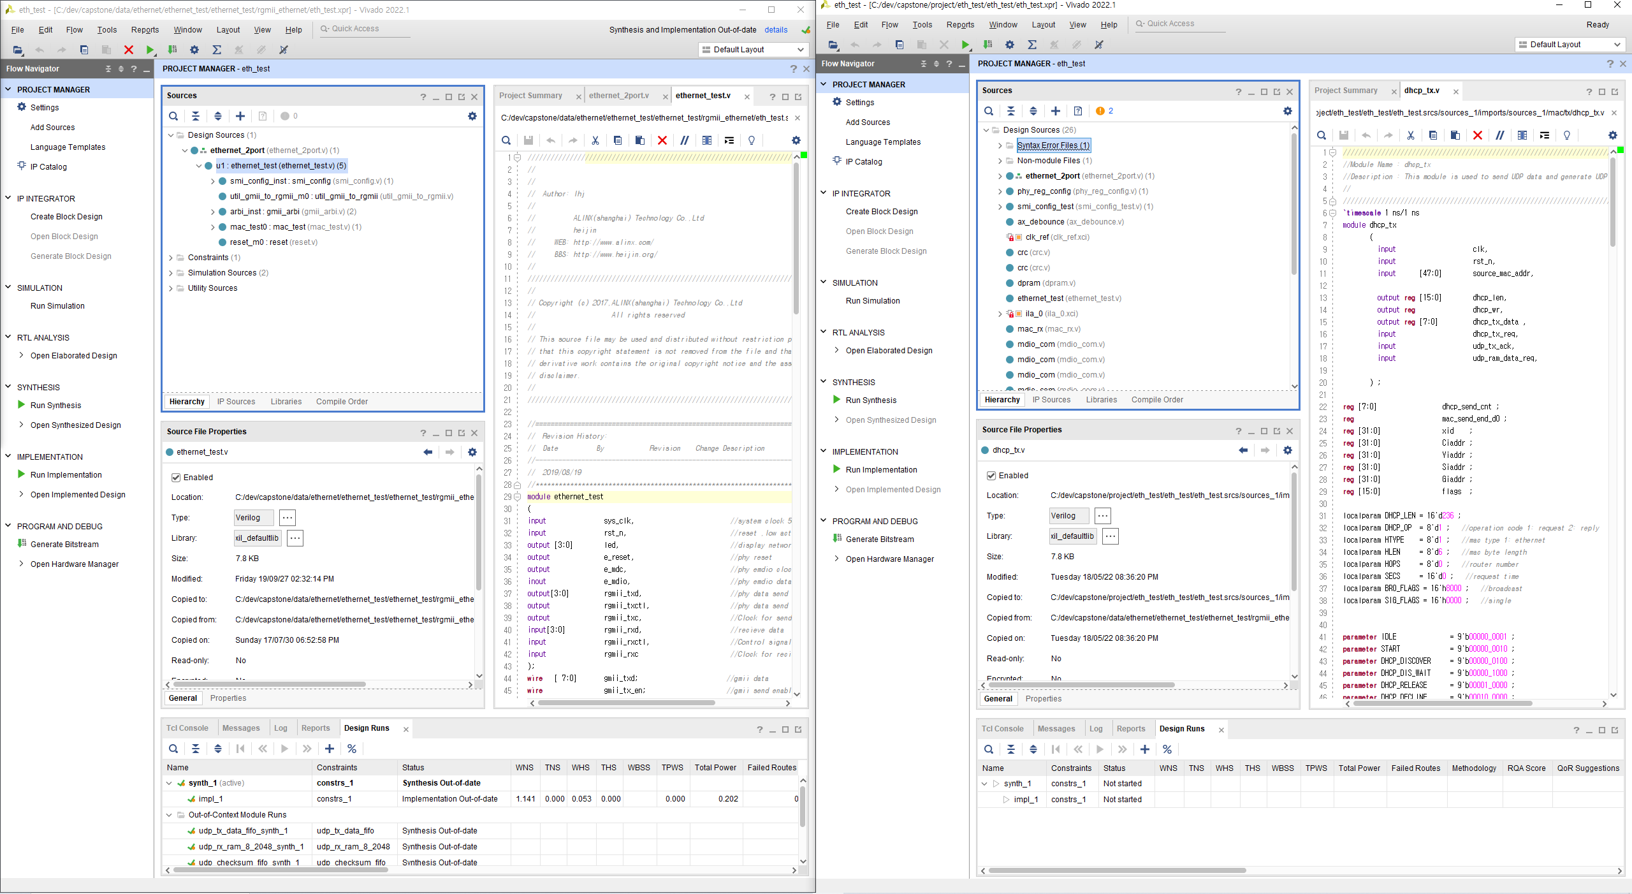Expand Constraints node in left Sources tree
This screenshot has width=1632, height=894.
171,258
